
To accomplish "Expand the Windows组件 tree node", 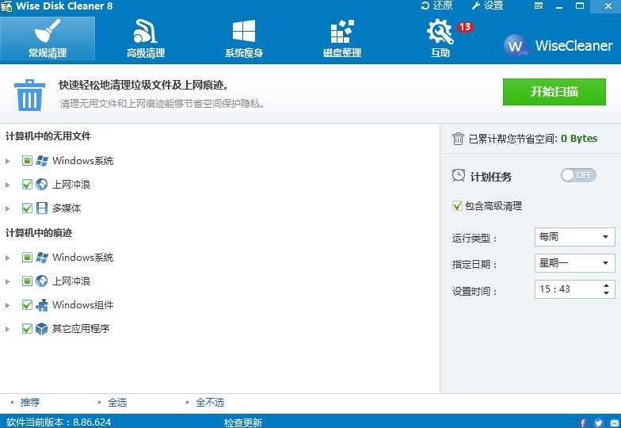I will pos(8,305).
